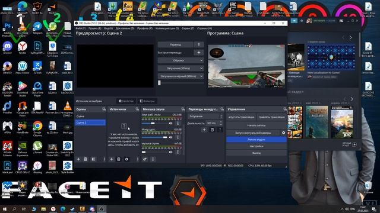Click the Микр./доп. volume slider

tap(154, 137)
